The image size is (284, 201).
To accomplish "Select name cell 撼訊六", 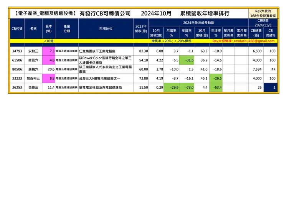I will [x=33, y=60].
